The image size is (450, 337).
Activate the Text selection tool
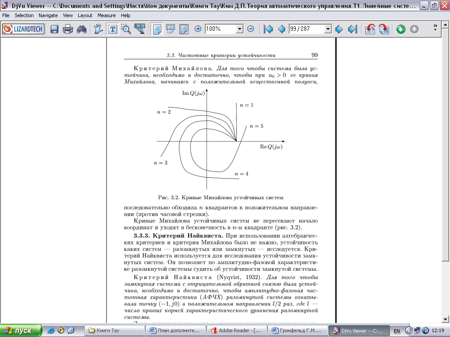tap(112, 29)
